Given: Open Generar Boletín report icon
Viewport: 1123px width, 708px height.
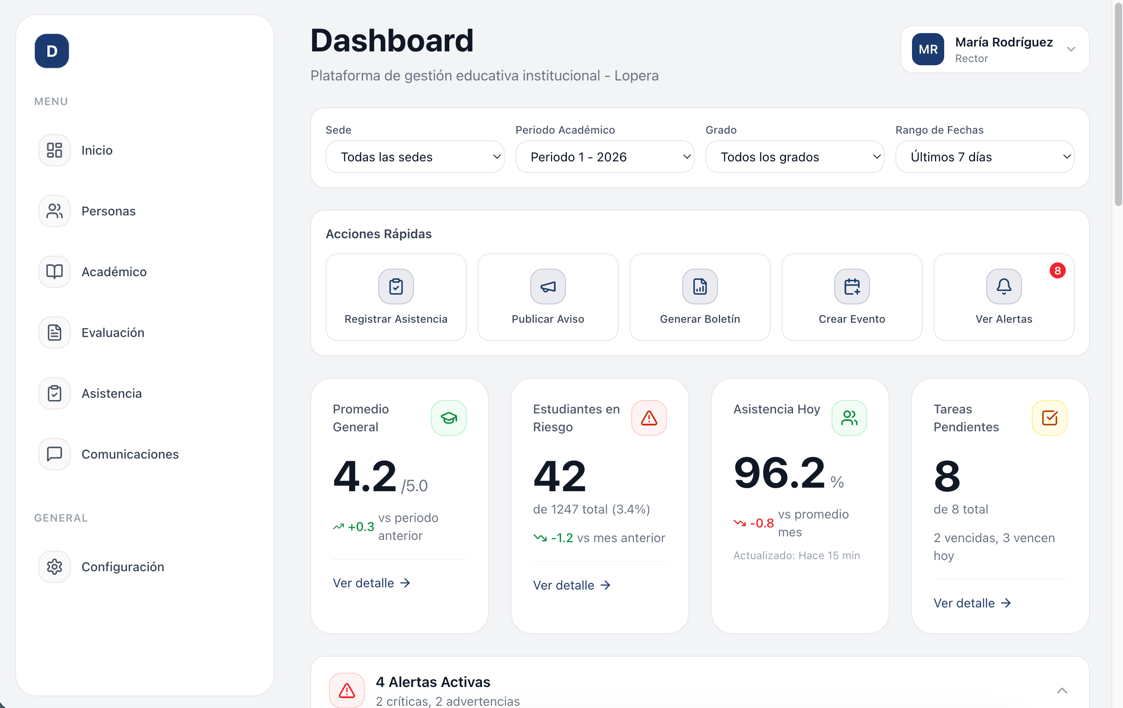Looking at the screenshot, I should pyautogui.click(x=700, y=286).
